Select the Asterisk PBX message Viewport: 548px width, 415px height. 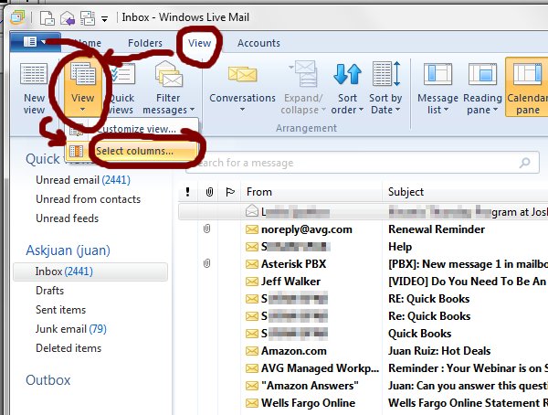(x=363, y=264)
